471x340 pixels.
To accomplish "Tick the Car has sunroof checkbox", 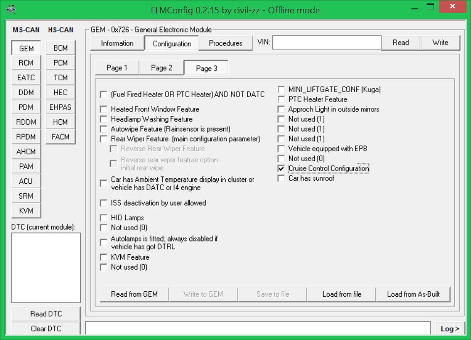I will (281, 178).
